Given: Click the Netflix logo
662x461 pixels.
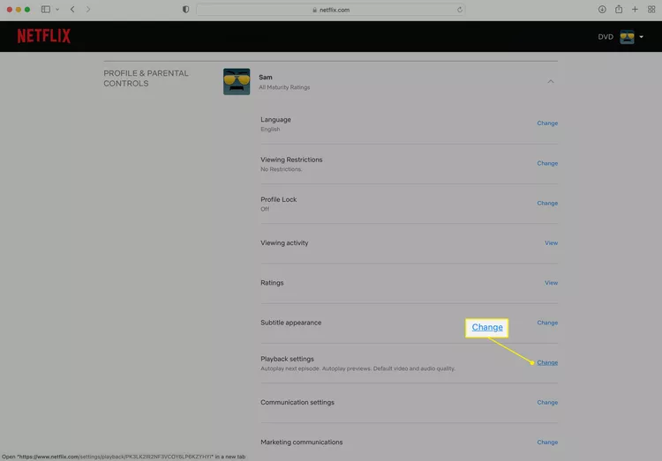Looking at the screenshot, I should point(43,36).
